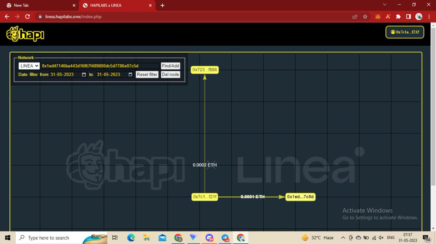
Task: Click the connected wallet 0x7c1a...f21f button
Action: (405, 32)
